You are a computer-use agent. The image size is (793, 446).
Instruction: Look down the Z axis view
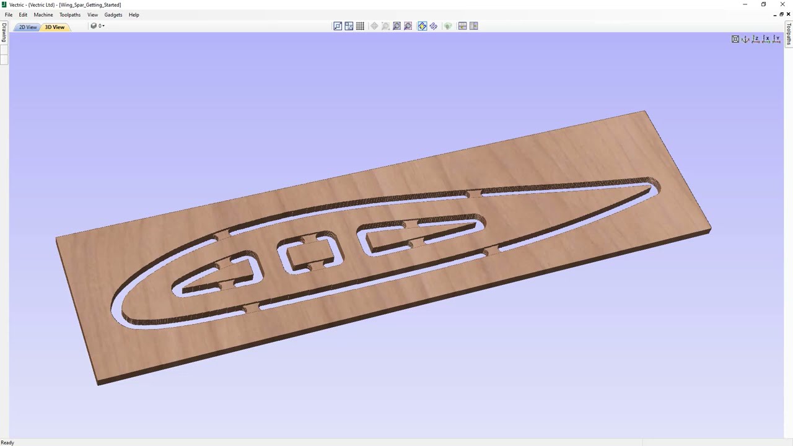coord(756,39)
